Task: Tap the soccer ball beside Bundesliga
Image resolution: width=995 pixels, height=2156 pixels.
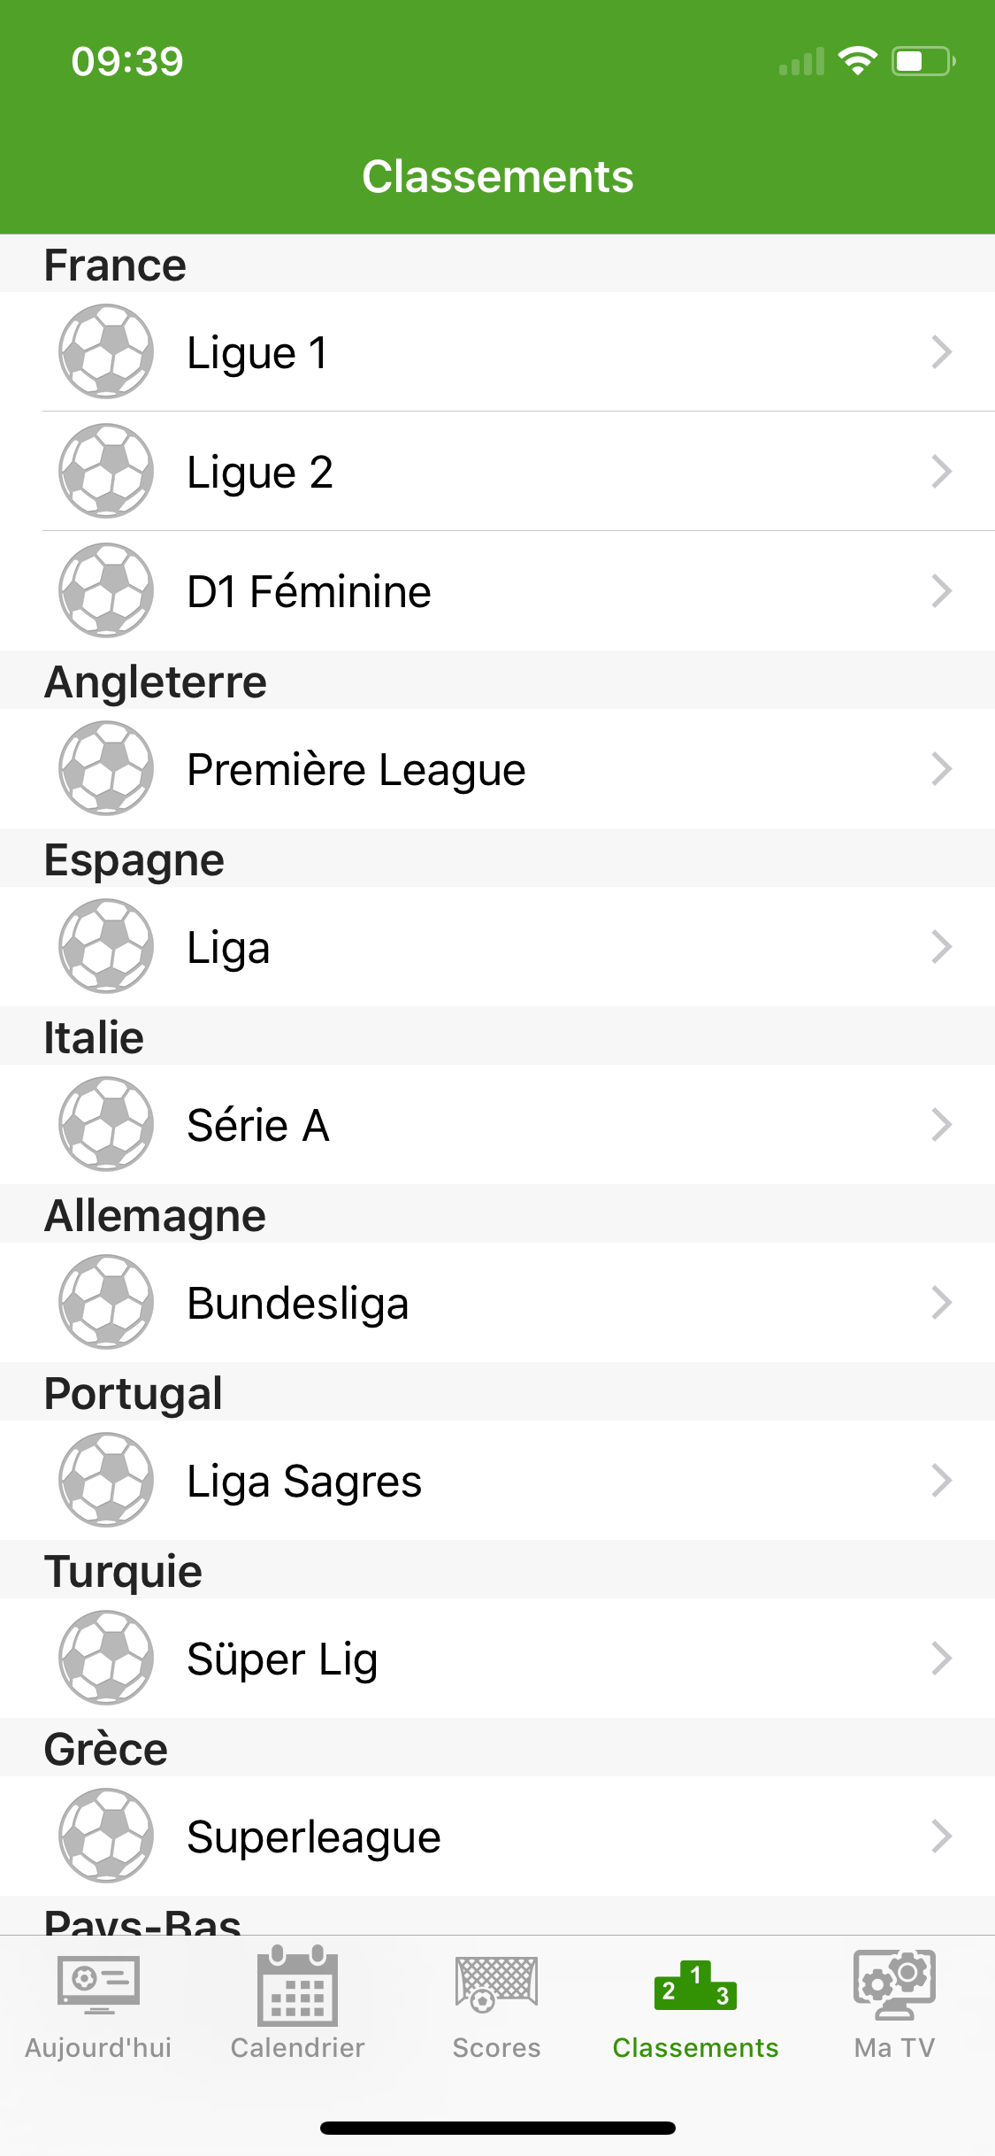Action: pos(106,1302)
